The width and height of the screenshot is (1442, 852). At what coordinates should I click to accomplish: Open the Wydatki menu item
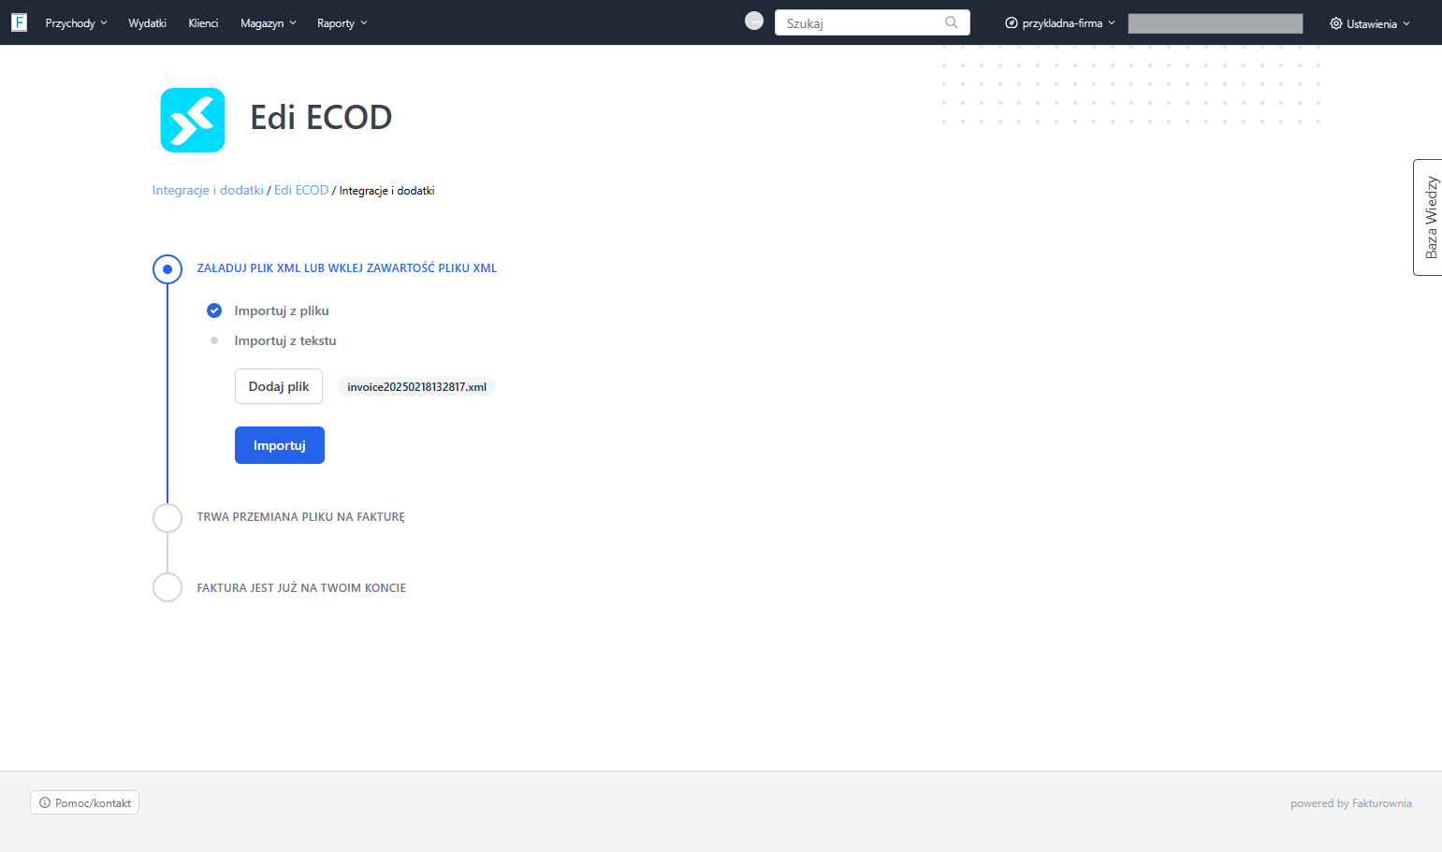click(147, 23)
